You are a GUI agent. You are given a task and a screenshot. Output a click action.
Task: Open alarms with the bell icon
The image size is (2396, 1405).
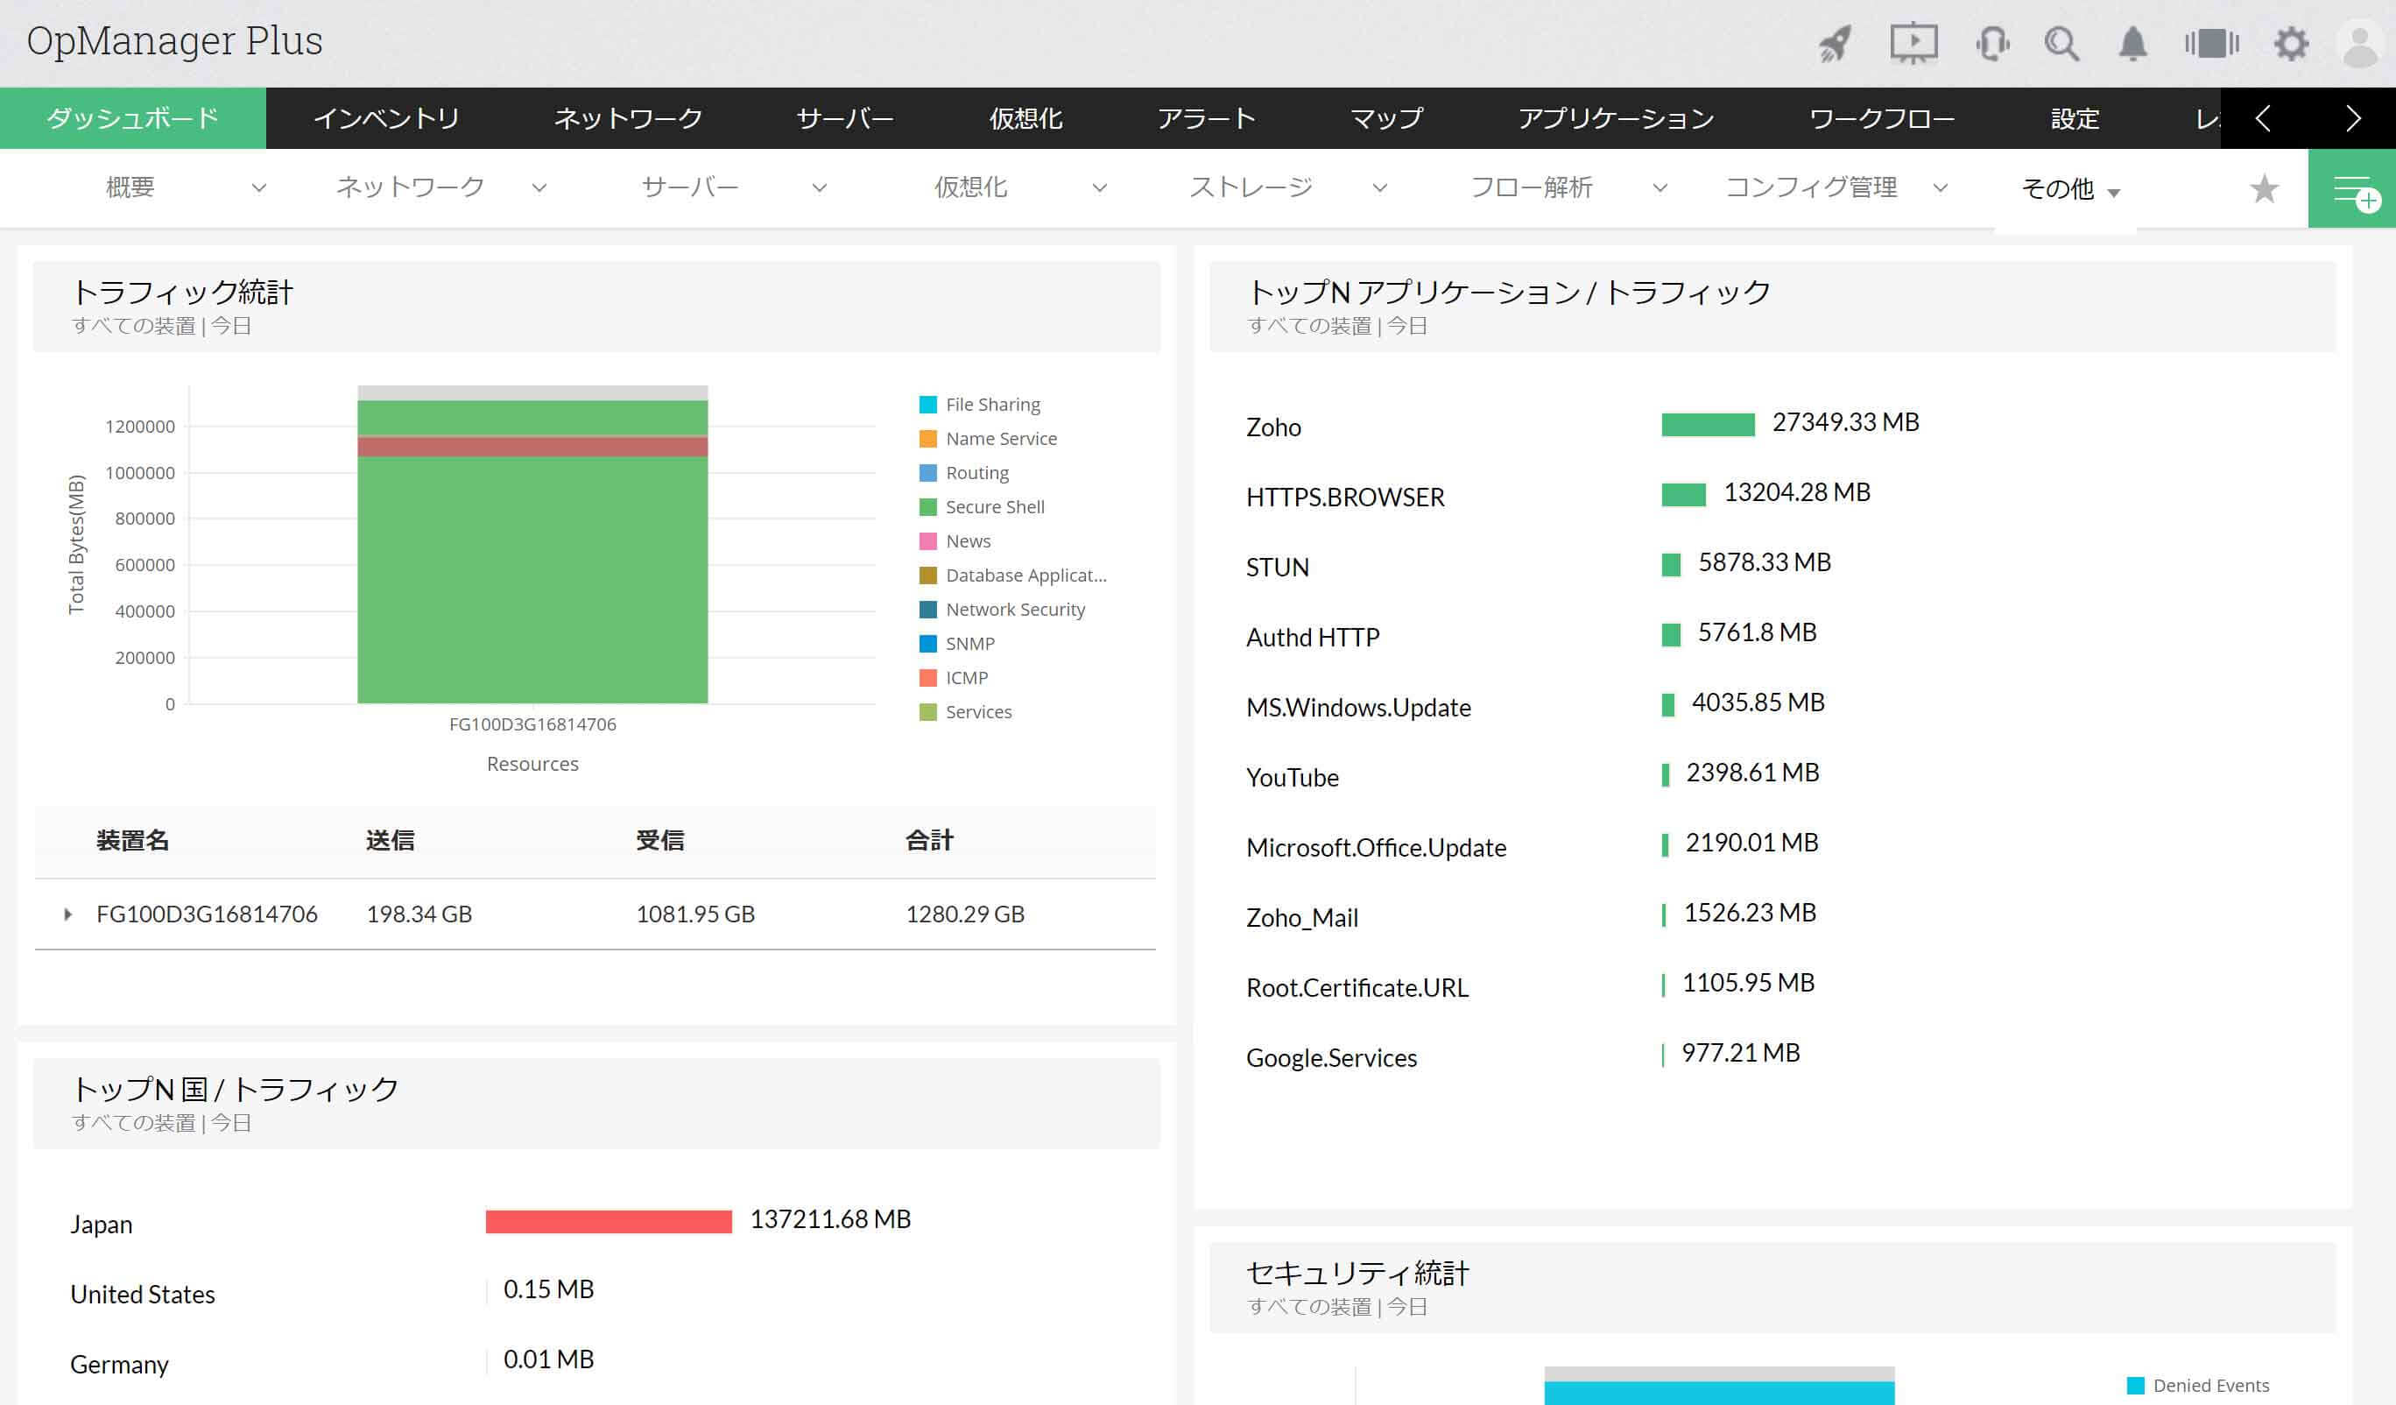[x=2132, y=44]
